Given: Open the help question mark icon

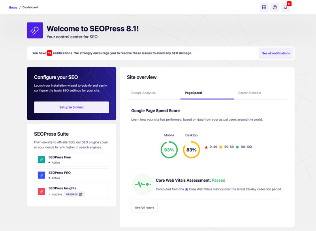Looking at the screenshot, I should 275,7.
